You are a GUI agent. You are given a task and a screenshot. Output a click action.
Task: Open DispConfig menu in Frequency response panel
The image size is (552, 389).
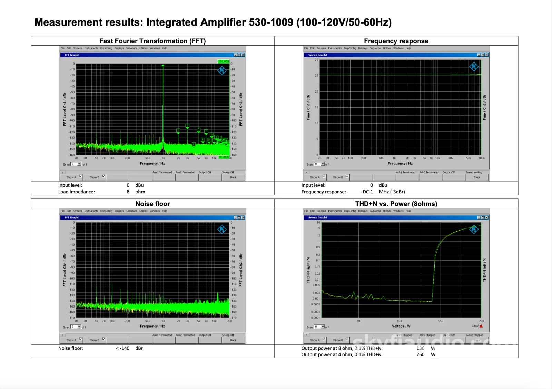(x=350, y=48)
